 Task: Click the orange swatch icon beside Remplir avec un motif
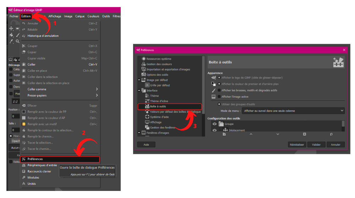coord(23,124)
